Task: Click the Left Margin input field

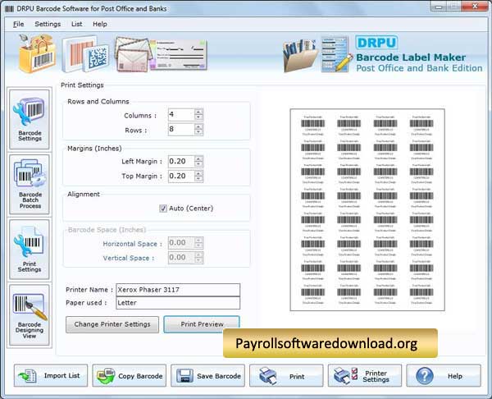Action: tap(181, 162)
